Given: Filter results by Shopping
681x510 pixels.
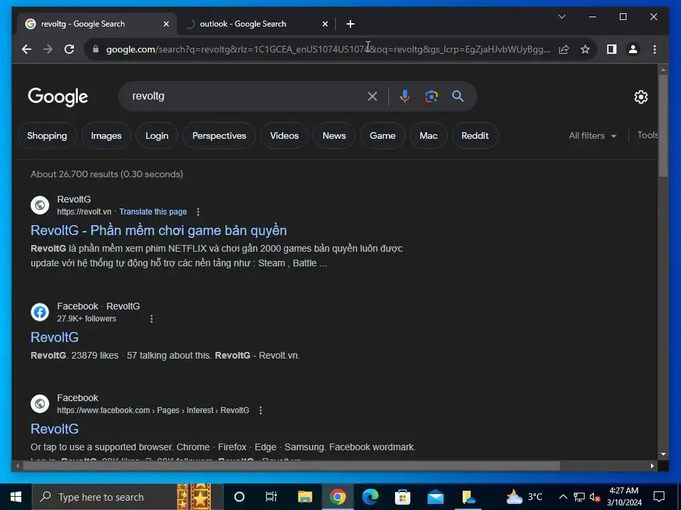Looking at the screenshot, I should [47, 135].
